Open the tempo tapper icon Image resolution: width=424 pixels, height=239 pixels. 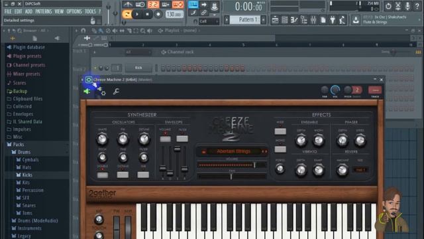pos(342,20)
